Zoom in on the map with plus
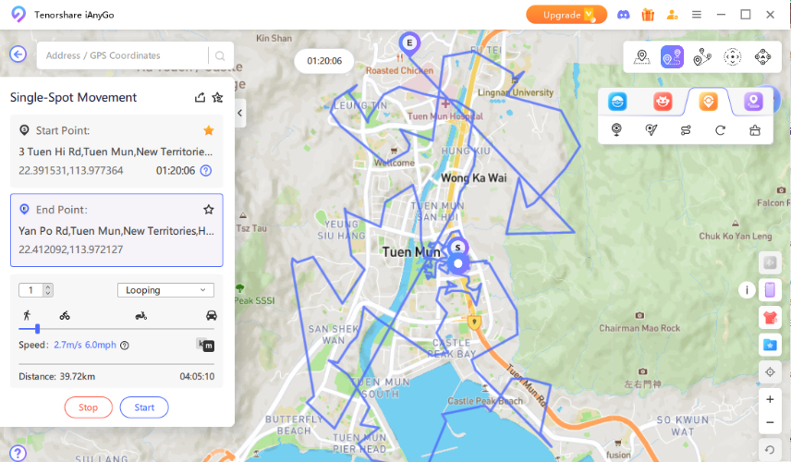791x462 pixels. pyautogui.click(x=770, y=399)
